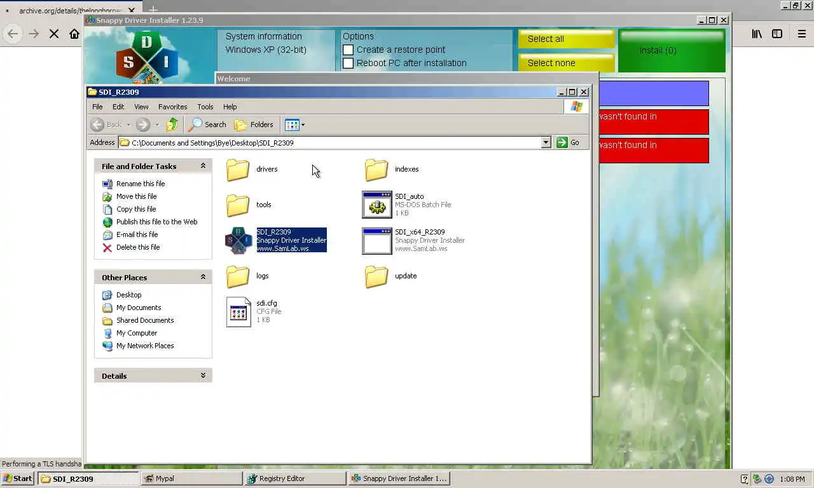Click the browser Home icon

point(74,34)
